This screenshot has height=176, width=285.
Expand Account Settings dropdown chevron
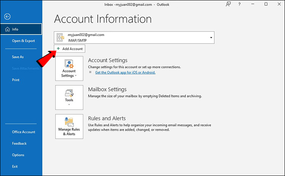[x=76, y=76]
